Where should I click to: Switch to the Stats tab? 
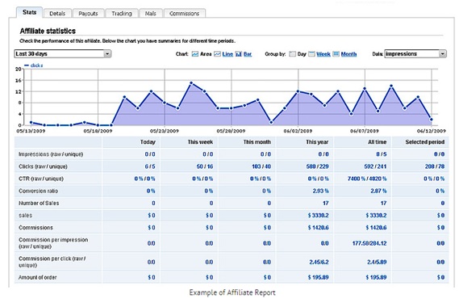coord(30,12)
